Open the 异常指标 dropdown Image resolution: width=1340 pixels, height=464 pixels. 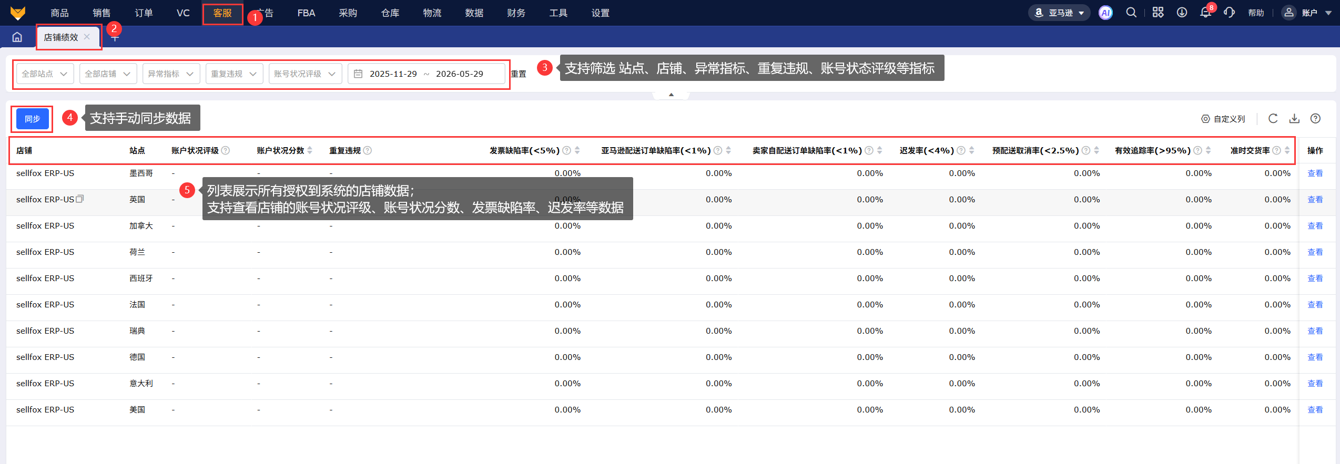point(171,74)
